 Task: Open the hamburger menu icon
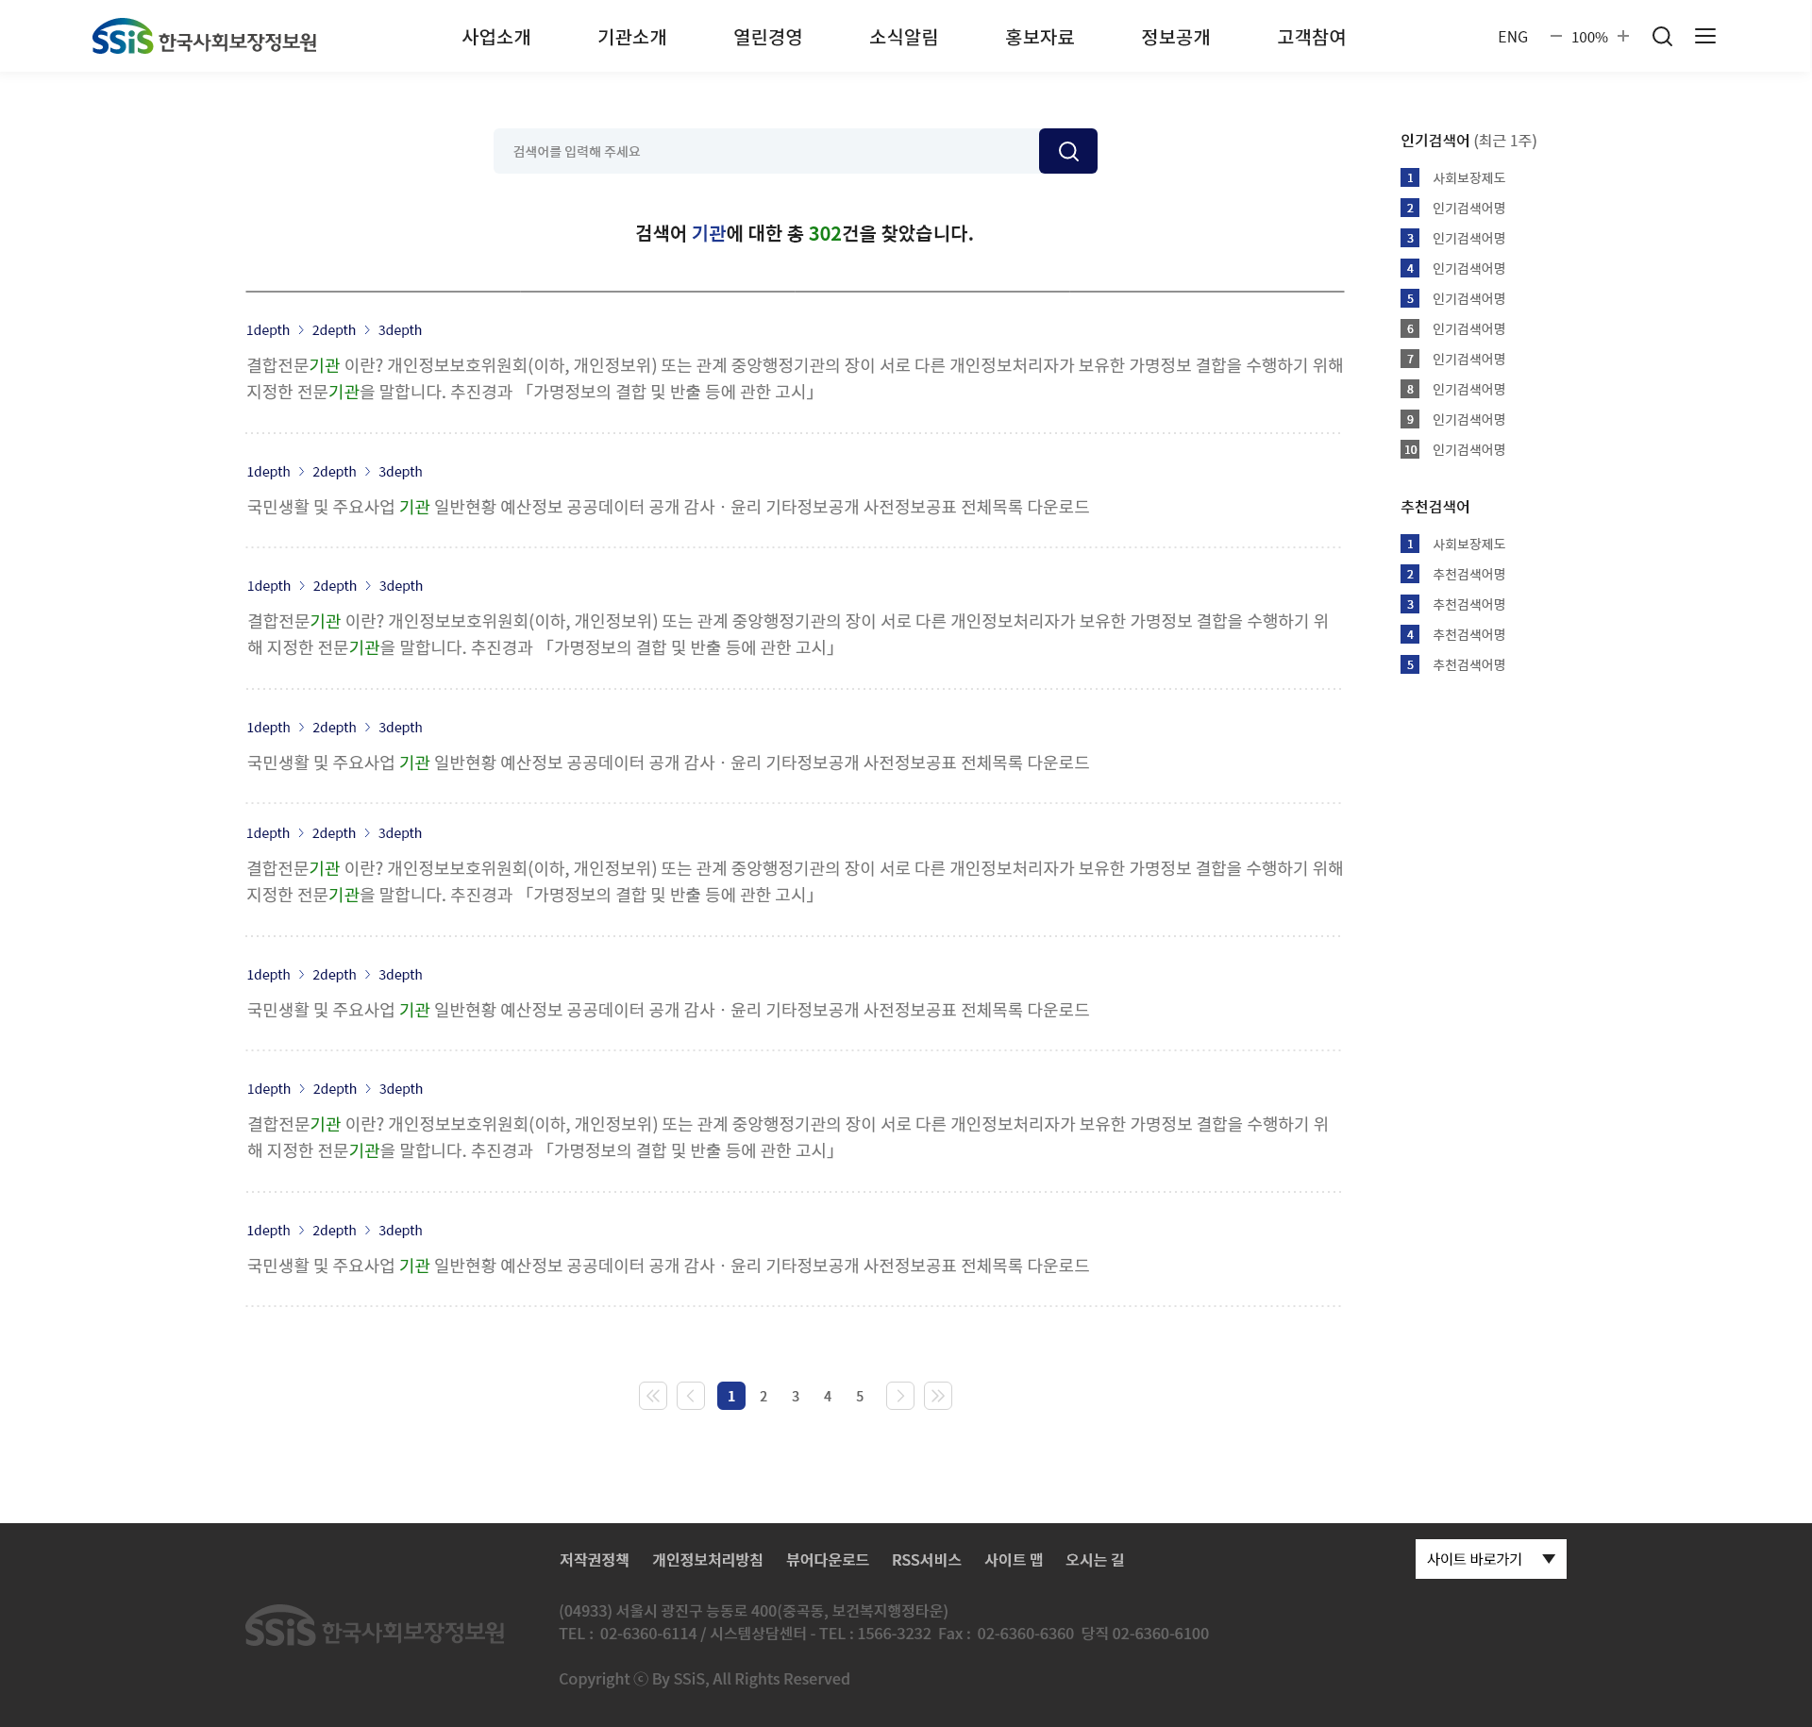(x=1705, y=36)
